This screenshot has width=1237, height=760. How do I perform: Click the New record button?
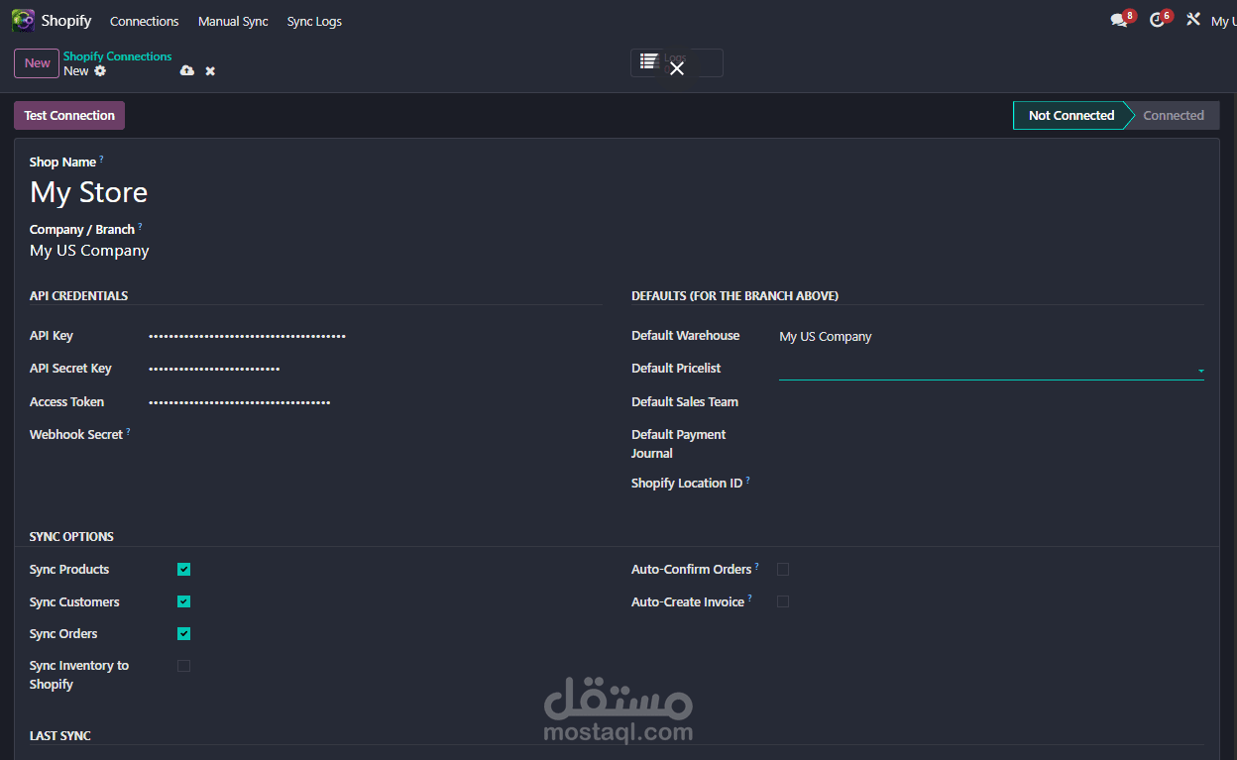(x=37, y=63)
